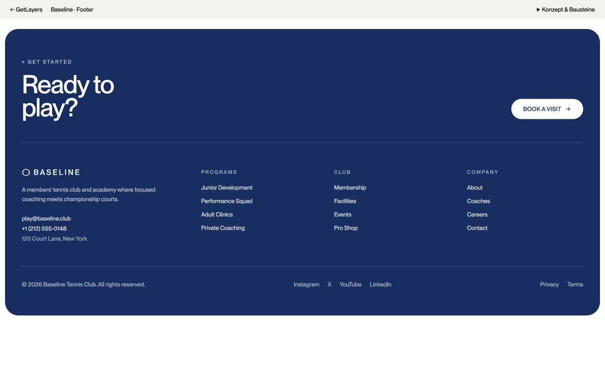This screenshot has width=605, height=378.
Task: Open the Junior Development link
Action: [x=227, y=188]
